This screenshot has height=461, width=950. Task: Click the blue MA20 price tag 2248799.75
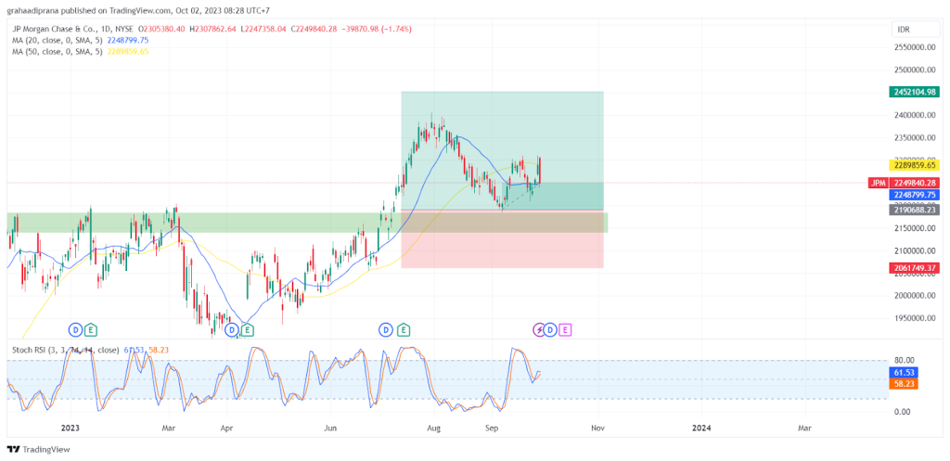(x=914, y=195)
